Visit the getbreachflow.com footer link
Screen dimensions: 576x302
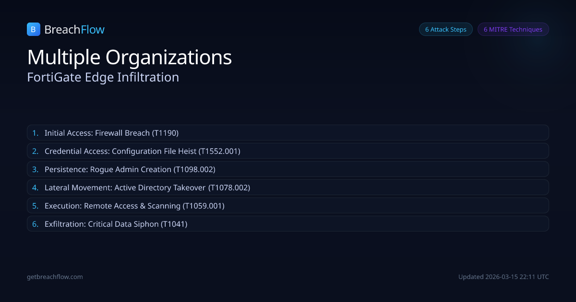tap(55, 277)
